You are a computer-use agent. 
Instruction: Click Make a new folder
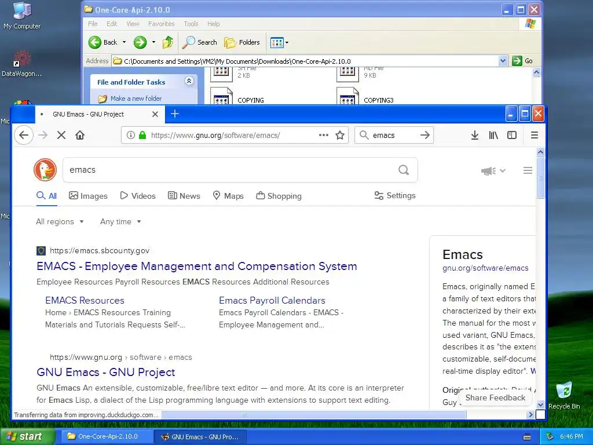[136, 99]
